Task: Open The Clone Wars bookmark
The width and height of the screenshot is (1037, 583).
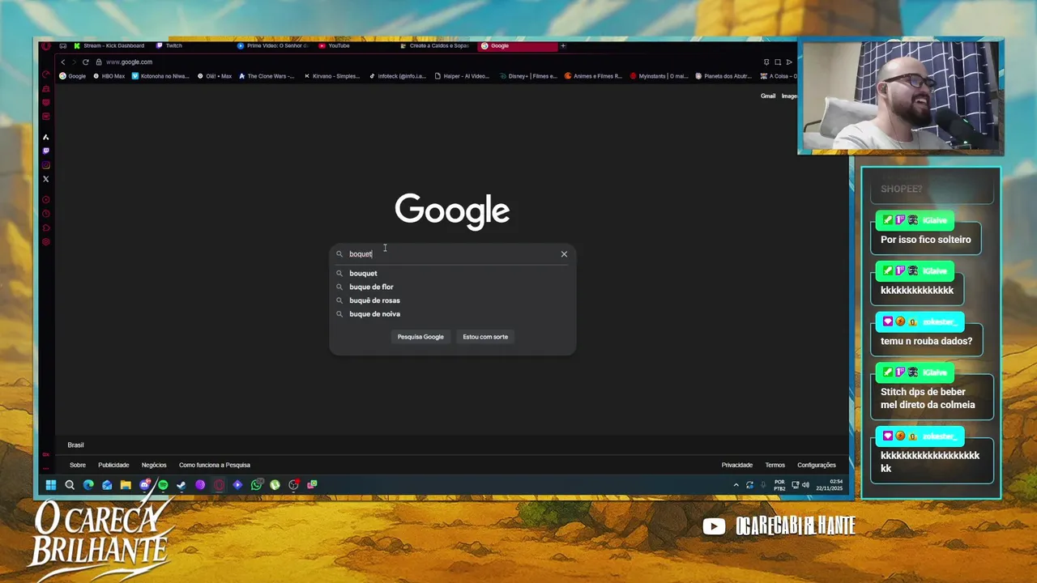Action: point(267,76)
